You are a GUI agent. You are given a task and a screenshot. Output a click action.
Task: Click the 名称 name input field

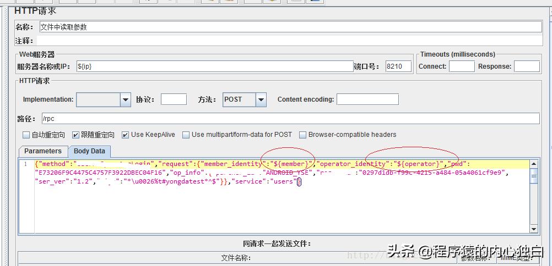point(290,27)
